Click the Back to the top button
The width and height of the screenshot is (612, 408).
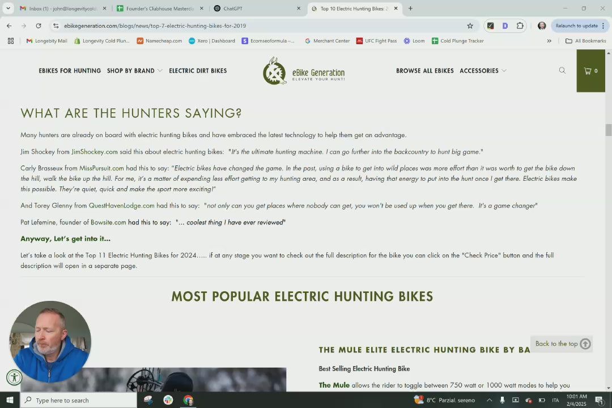[x=562, y=343]
